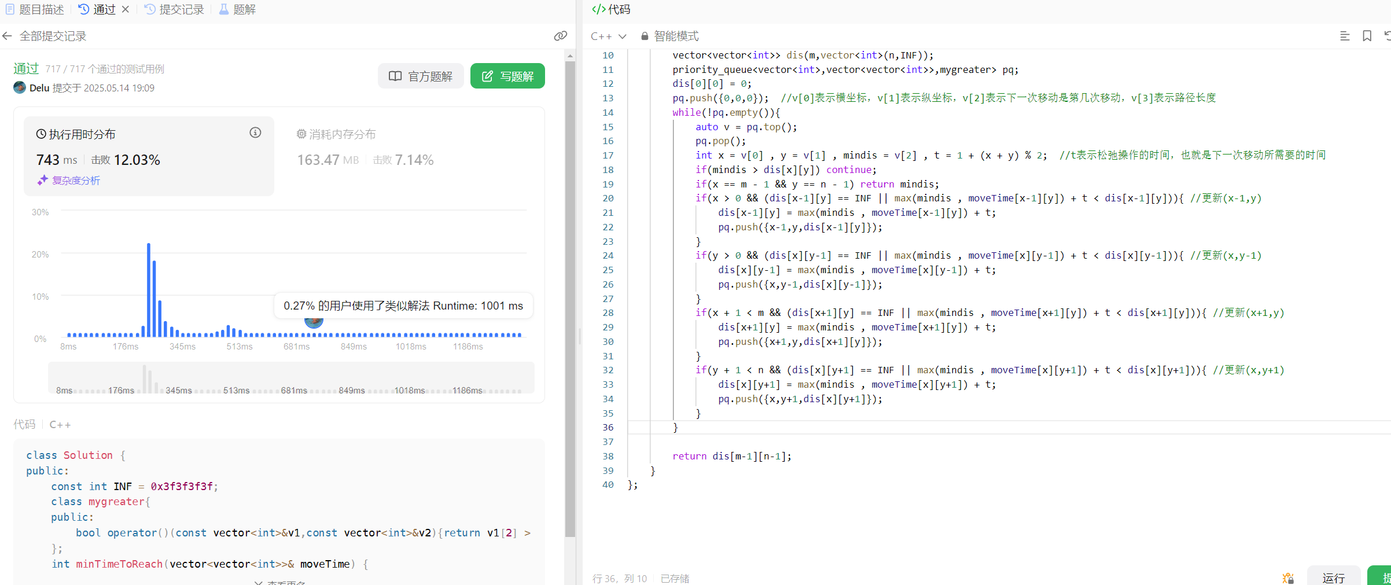
Task: Click the reset code icon
Action: point(1387,36)
